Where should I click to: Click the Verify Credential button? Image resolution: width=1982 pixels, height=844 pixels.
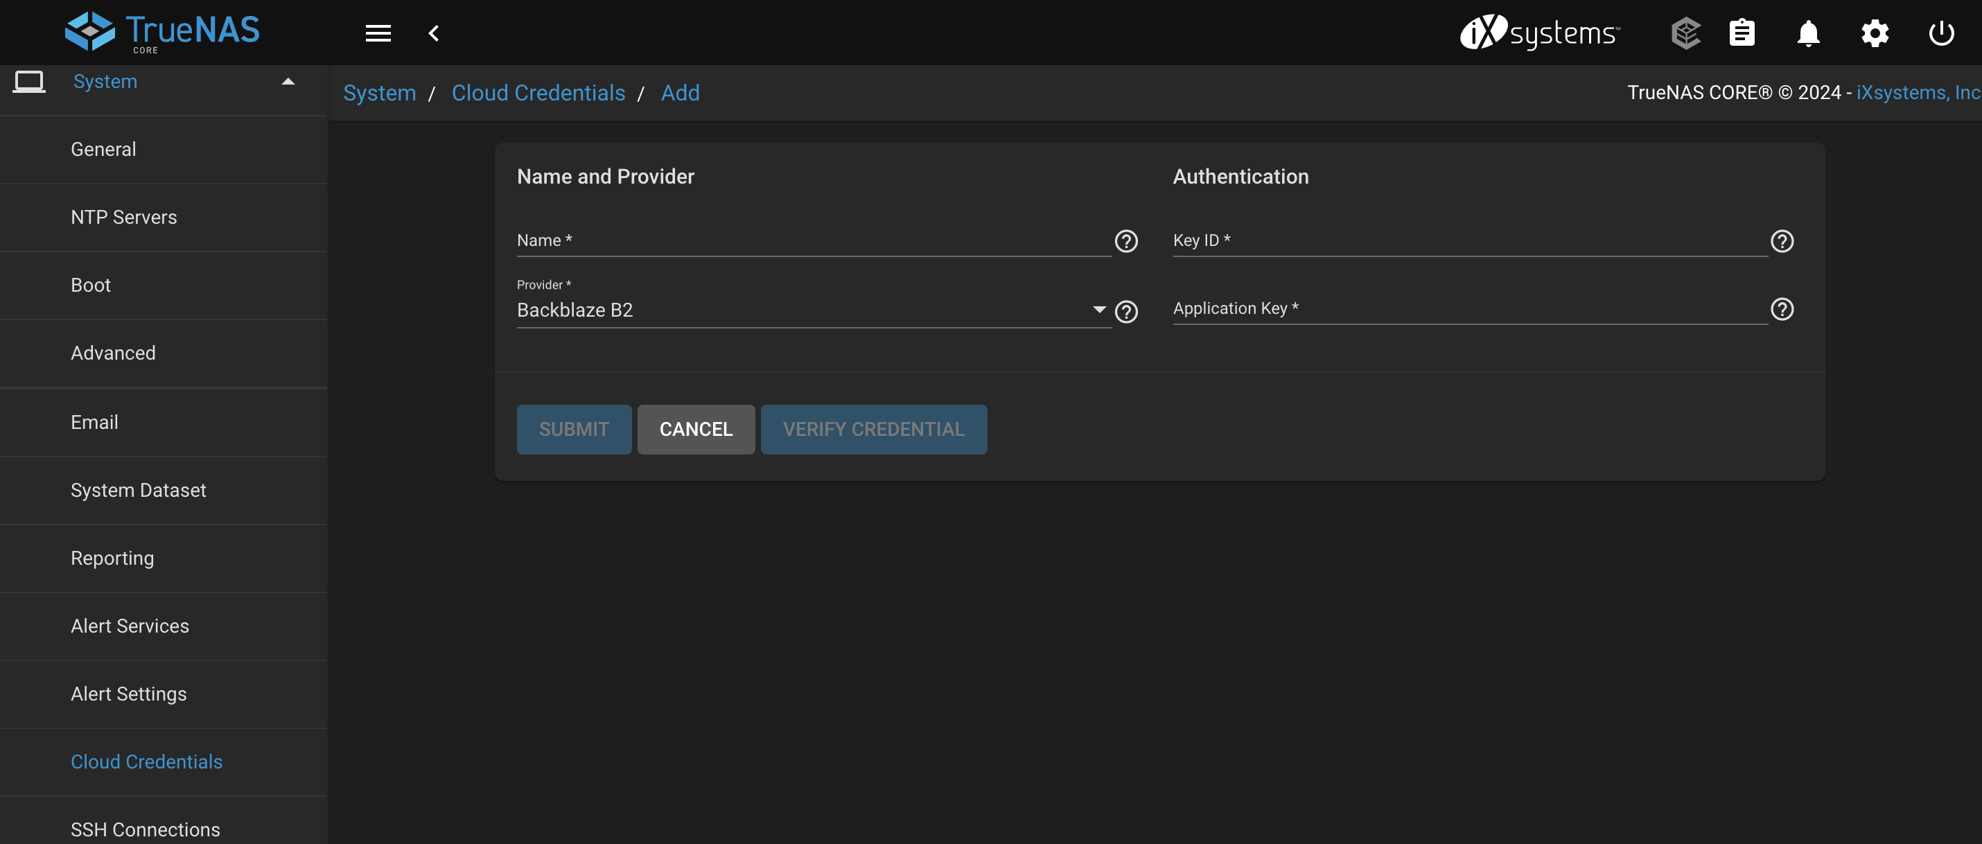(873, 430)
